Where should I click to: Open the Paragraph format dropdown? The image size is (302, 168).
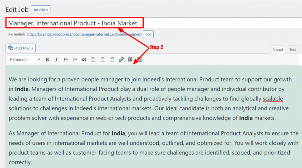[x=25, y=59]
